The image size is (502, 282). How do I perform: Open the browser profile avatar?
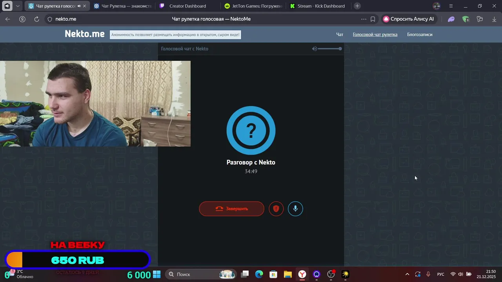click(x=437, y=6)
